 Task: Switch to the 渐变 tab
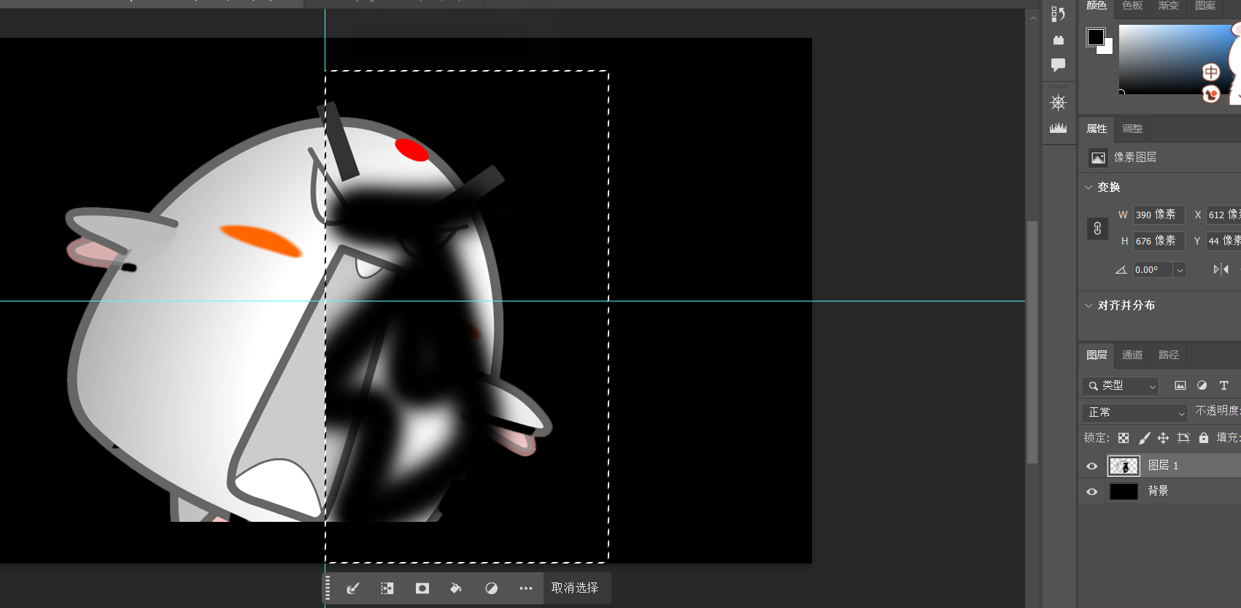[1169, 6]
